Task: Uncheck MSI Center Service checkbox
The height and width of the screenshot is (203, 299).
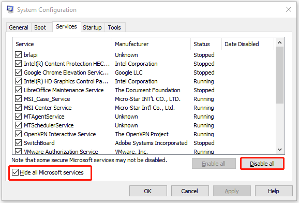Action: (18, 108)
